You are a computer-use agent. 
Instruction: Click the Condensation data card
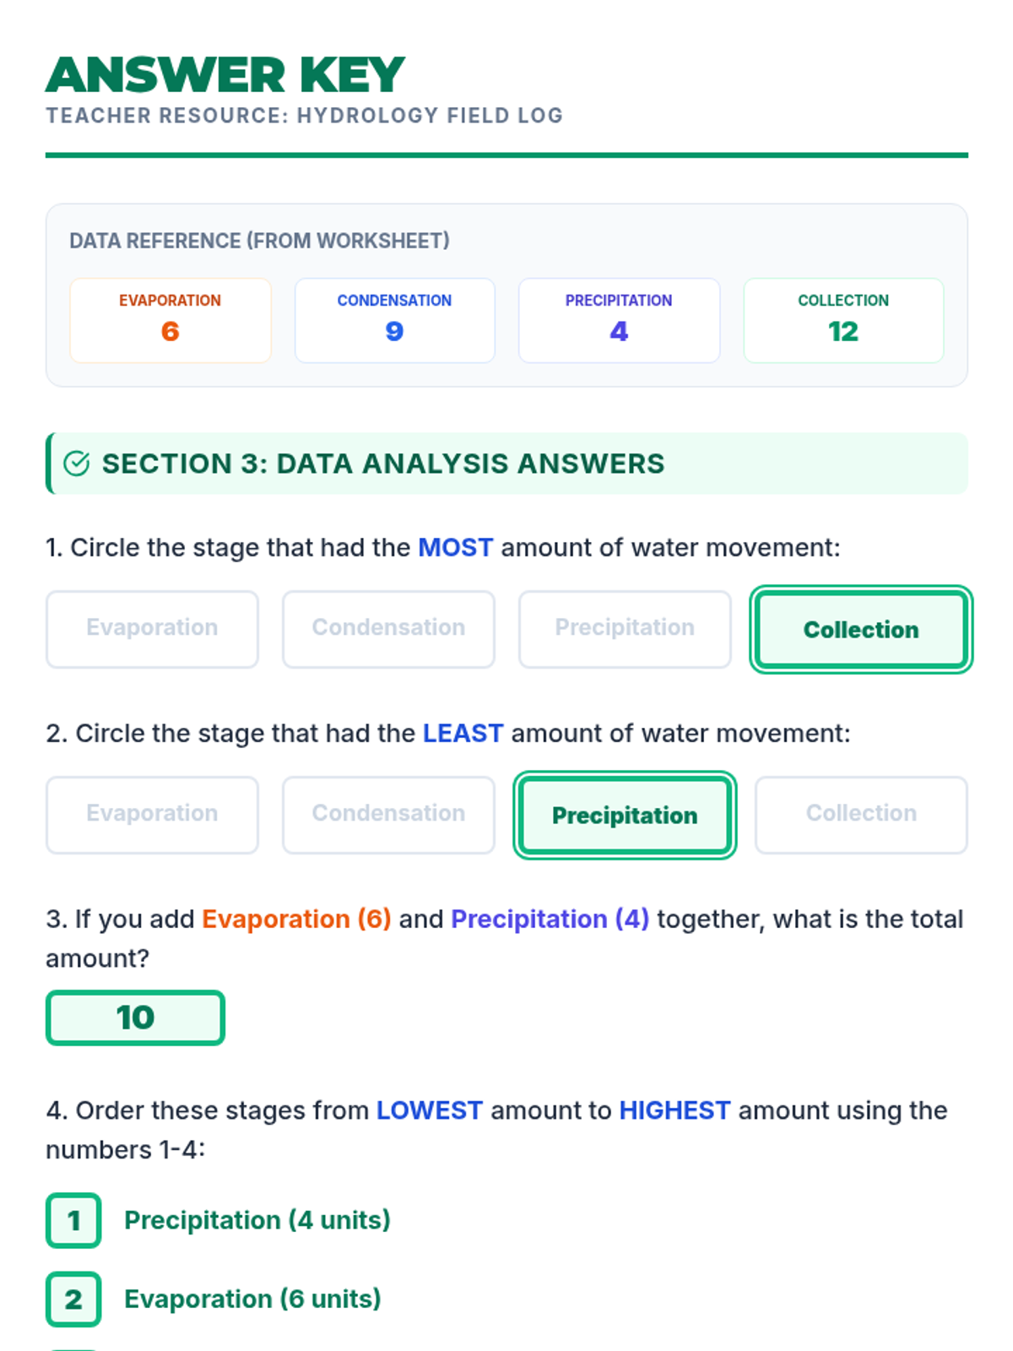(394, 320)
